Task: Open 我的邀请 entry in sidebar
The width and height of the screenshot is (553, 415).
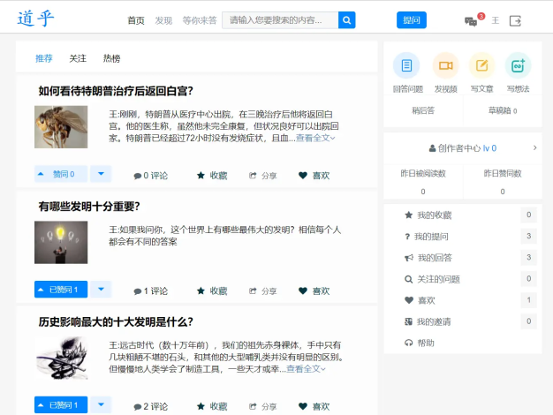Action: click(428, 321)
